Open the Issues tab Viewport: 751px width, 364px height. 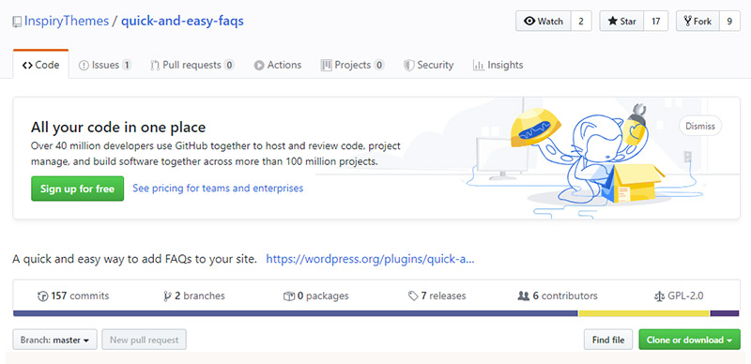coord(105,65)
